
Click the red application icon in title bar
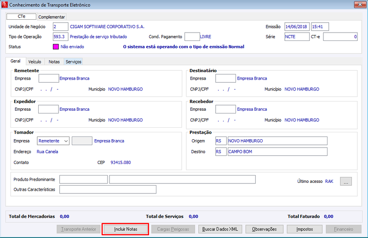[5, 5]
